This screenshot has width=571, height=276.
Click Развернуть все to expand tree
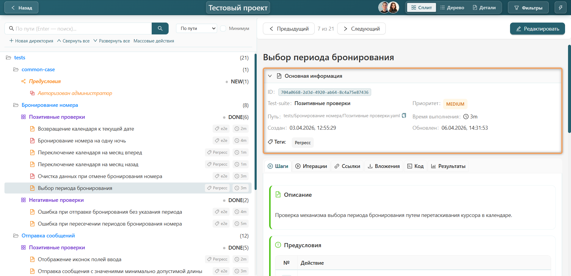point(112,41)
